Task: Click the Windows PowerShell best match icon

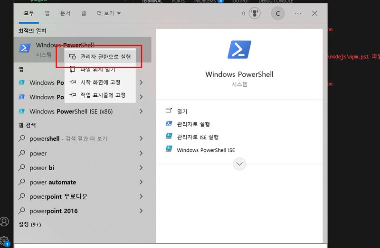Action: [25, 48]
